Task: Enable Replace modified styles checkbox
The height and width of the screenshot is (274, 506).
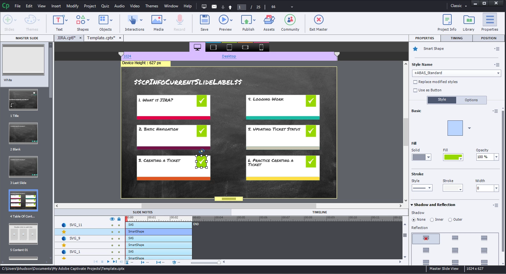Action: point(415,82)
